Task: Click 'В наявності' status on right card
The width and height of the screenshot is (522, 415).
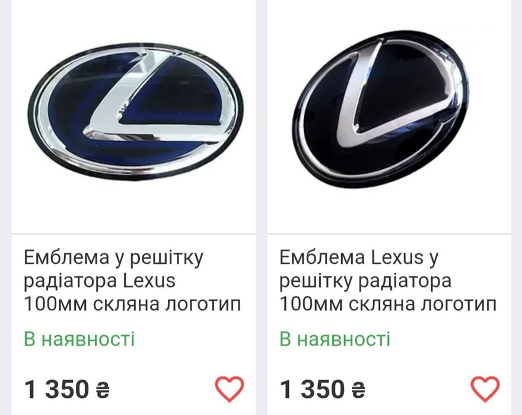Action: tap(335, 339)
